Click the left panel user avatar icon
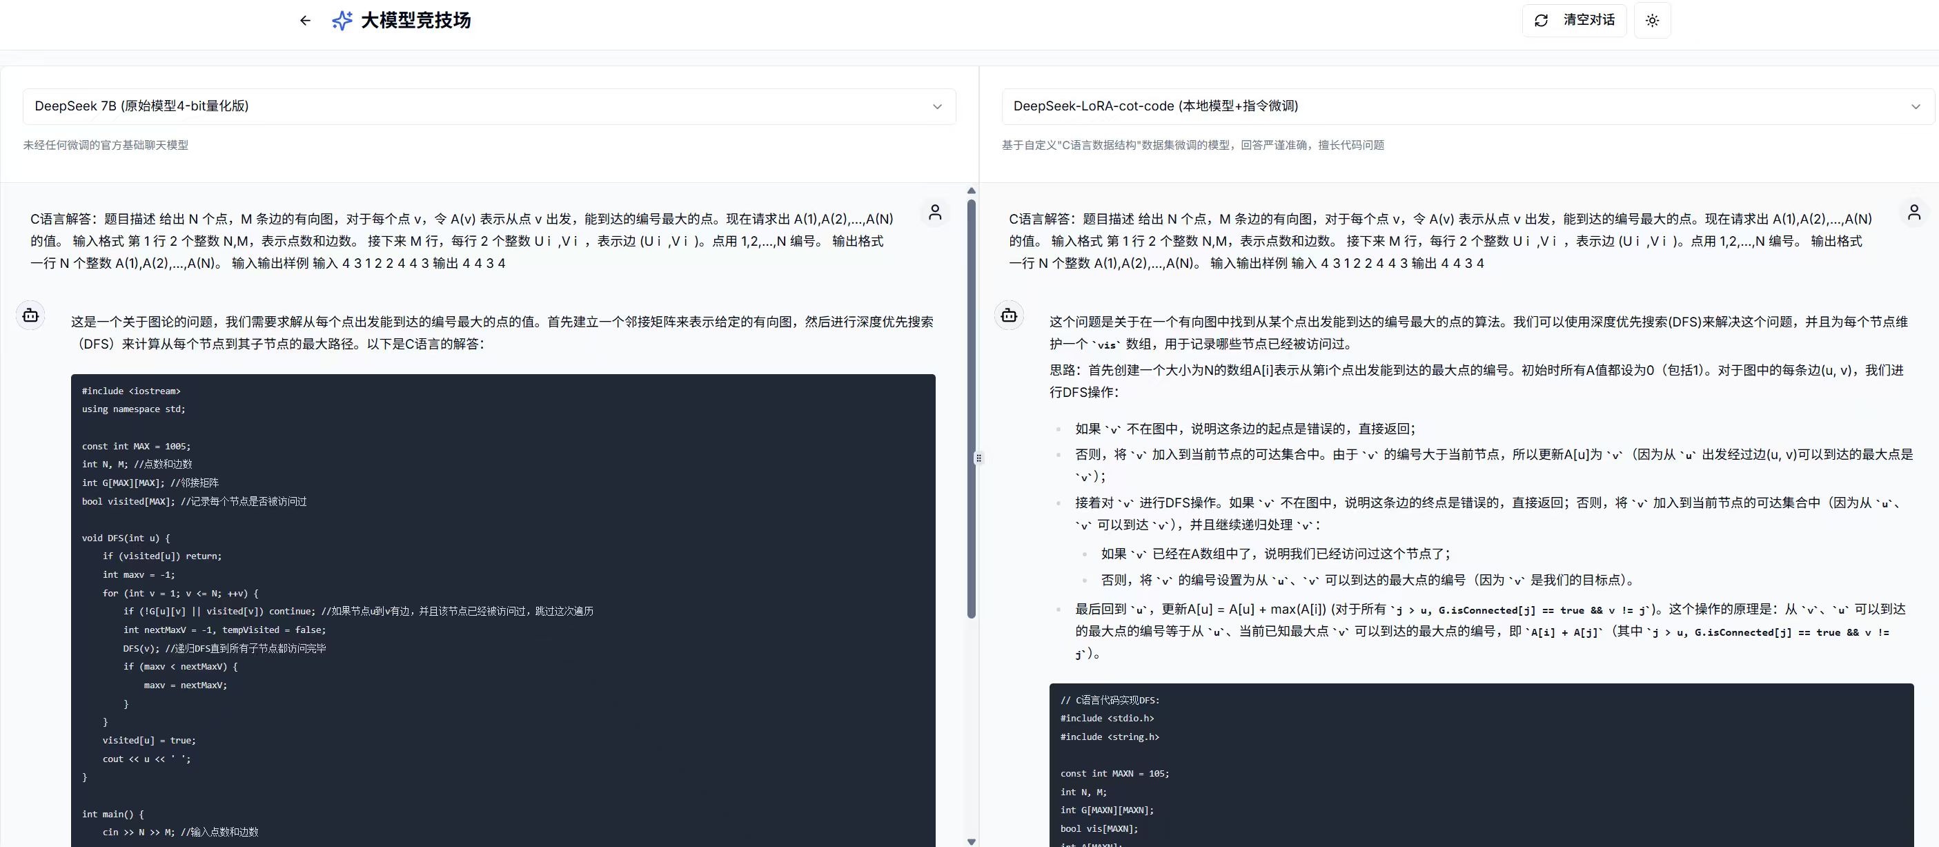 (935, 213)
